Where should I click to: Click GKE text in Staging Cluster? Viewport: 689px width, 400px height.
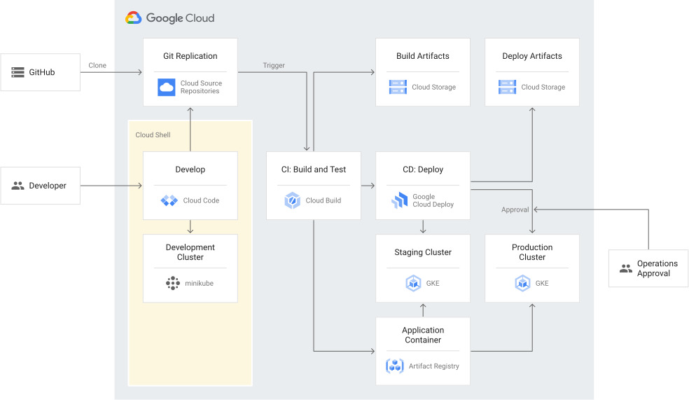[433, 284]
